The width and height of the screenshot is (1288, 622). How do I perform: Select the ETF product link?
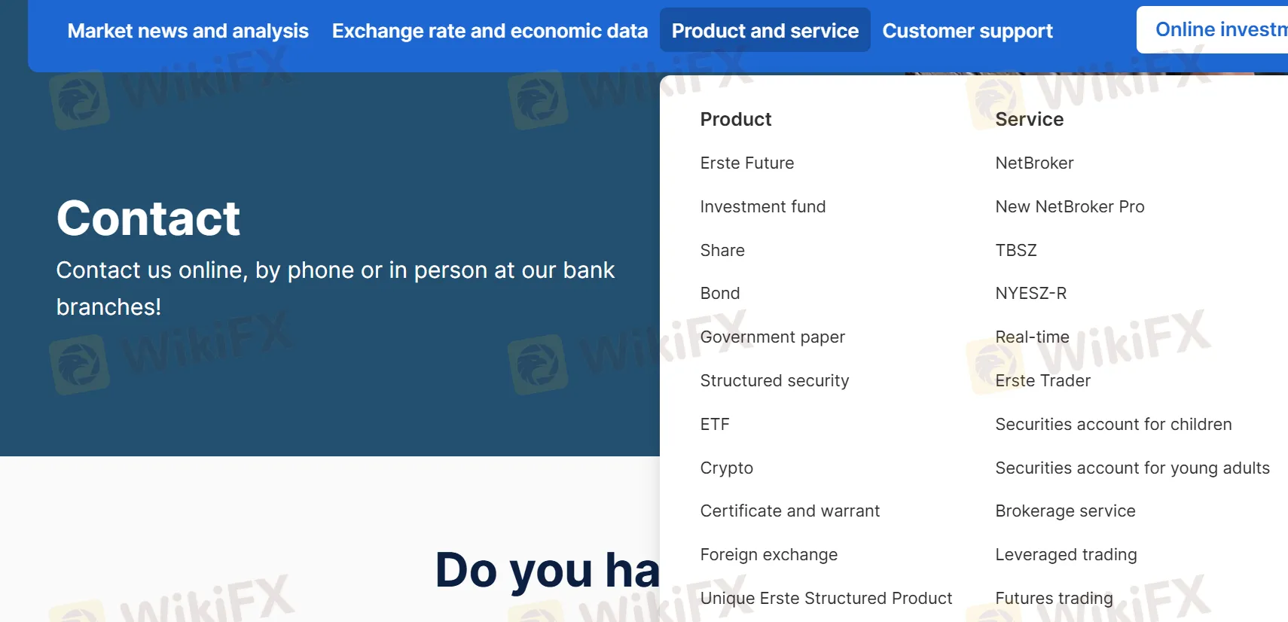(714, 424)
